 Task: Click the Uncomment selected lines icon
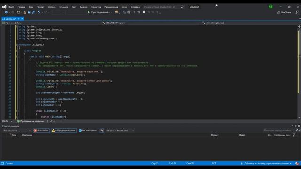tap(129, 12)
